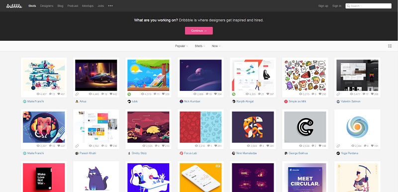This screenshot has height=192, width=398.
Task: Open the Meet Circular shot thumbnail
Action: [x=305, y=178]
